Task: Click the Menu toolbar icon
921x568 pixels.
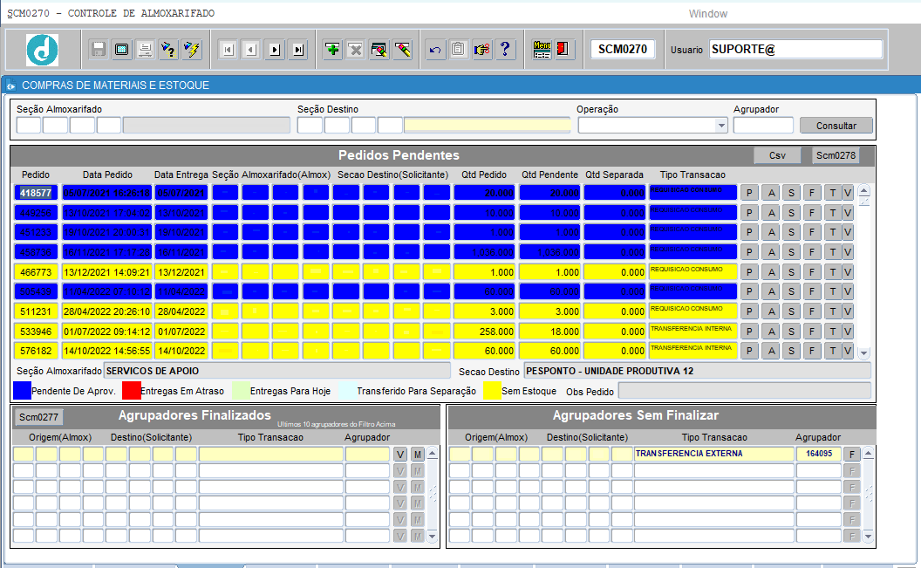Action: pos(542,50)
